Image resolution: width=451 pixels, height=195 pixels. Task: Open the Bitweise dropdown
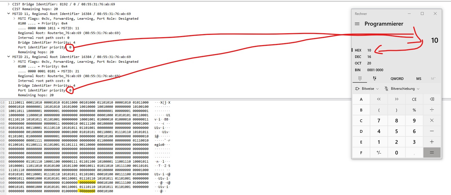coord(367,89)
